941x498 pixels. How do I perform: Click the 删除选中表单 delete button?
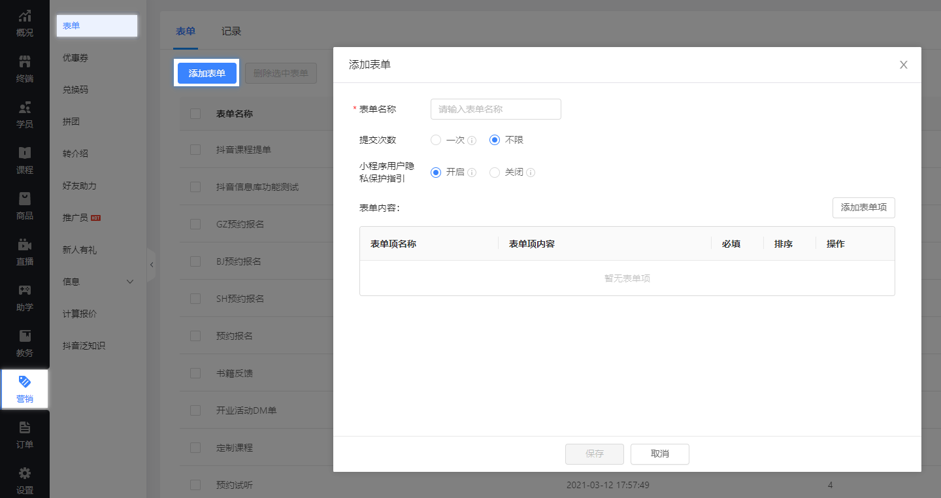(281, 73)
